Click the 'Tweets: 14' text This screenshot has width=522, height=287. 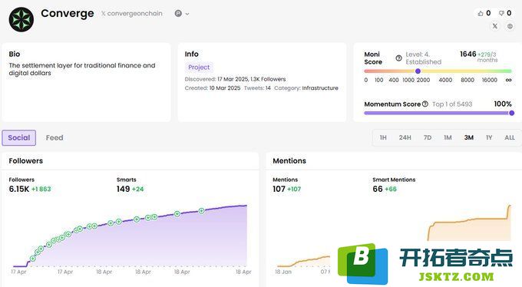pos(257,88)
